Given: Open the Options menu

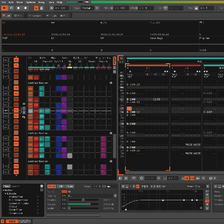Looking at the screenshot, I should (30, 2).
